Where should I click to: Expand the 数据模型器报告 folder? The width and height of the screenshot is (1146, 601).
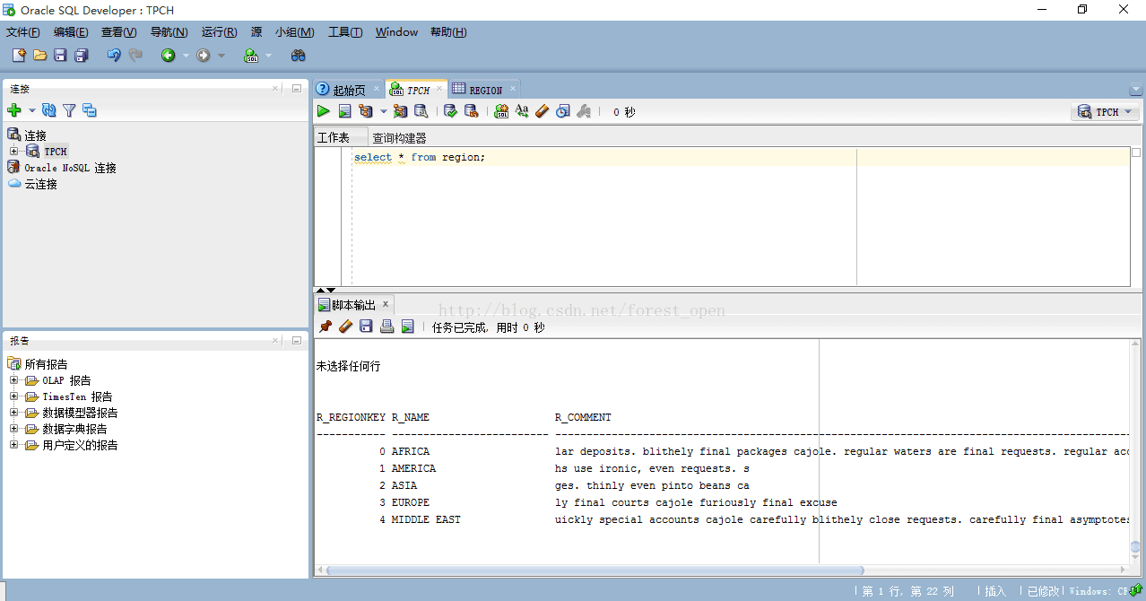click(x=13, y=413)
